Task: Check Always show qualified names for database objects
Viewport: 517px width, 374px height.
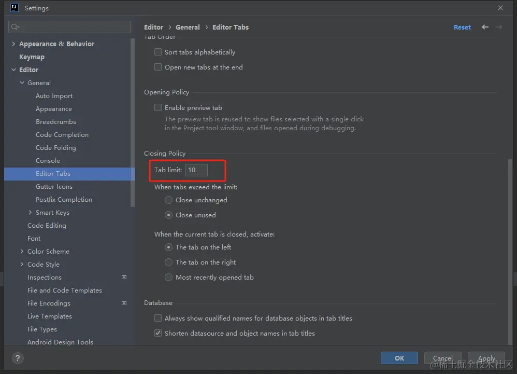Action: tap(158, 318)
